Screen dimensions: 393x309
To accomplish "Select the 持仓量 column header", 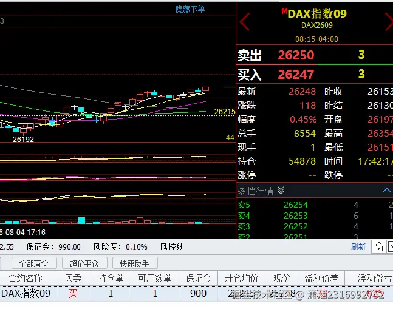I will point(111,278).
